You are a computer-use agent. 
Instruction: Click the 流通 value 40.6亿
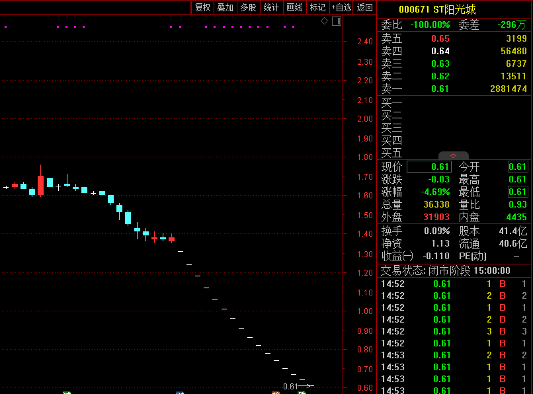(513, 243)
